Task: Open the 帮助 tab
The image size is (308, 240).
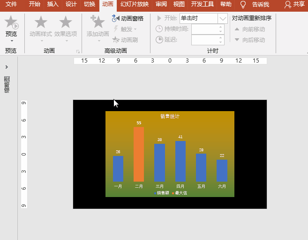Action: pos(225,4)
